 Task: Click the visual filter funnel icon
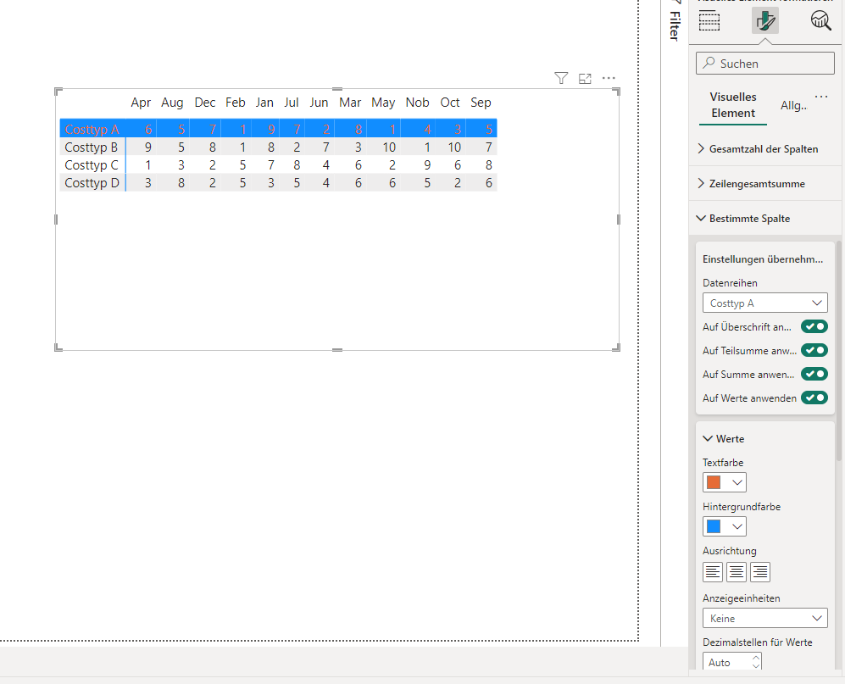(561, 78)
